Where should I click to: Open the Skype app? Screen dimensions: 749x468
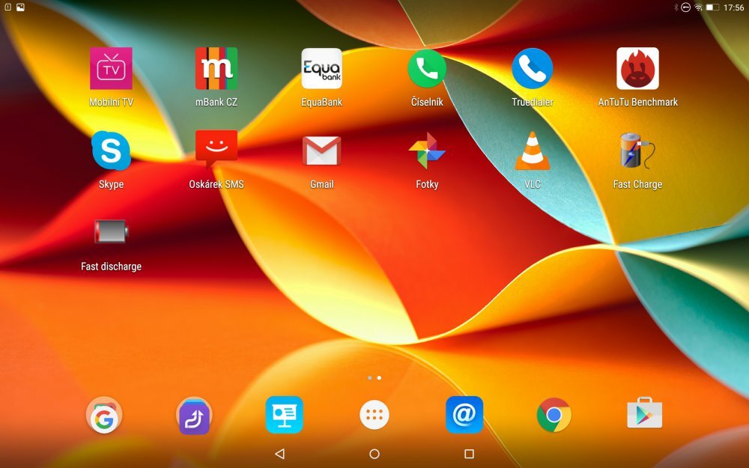point(111,151)
